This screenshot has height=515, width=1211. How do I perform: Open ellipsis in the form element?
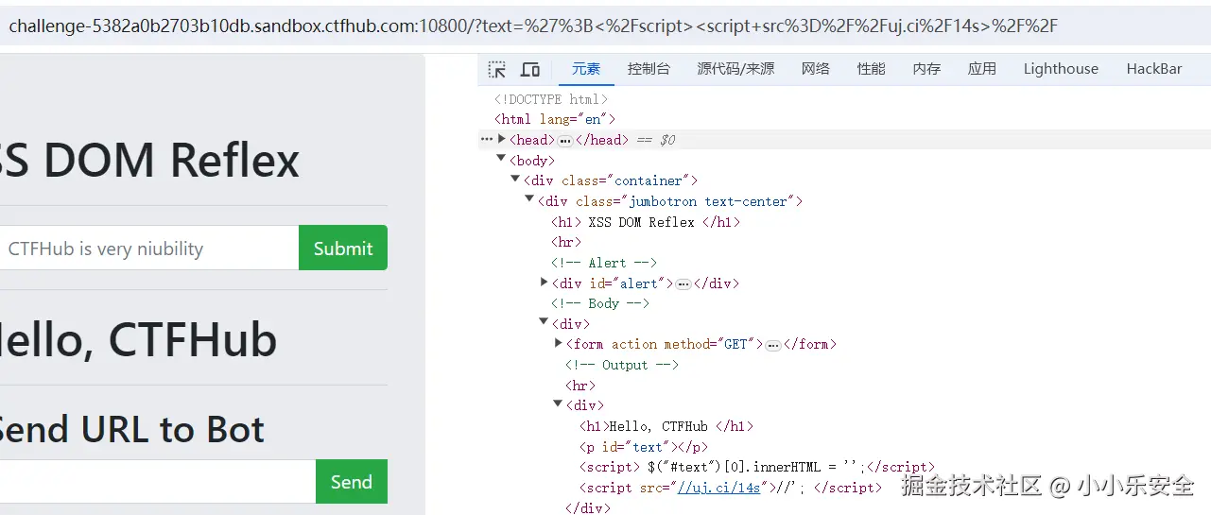pos(773,346)
